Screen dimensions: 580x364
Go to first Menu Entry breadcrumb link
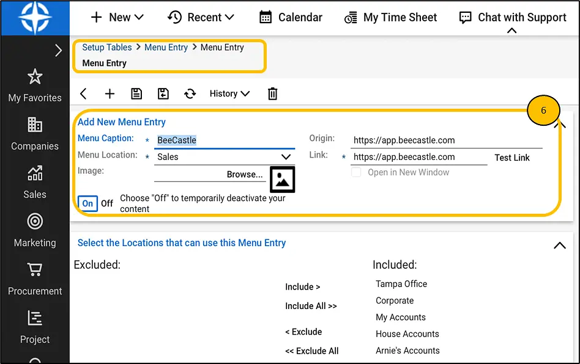[x=166, y=47]
